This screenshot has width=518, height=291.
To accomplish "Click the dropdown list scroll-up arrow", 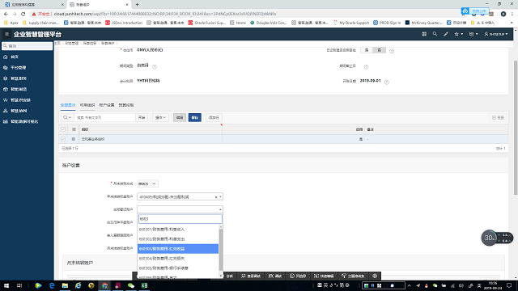I will tap(221, 226).
